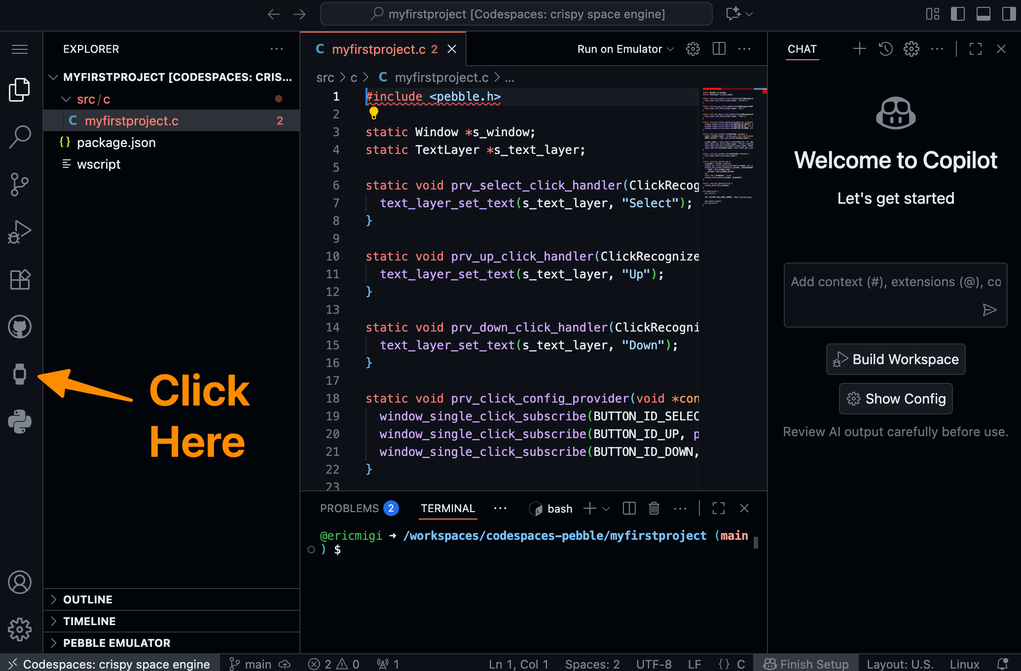Toggle the primary side bar layout
The image size is (1021, 671).
[x=957, y=14]
